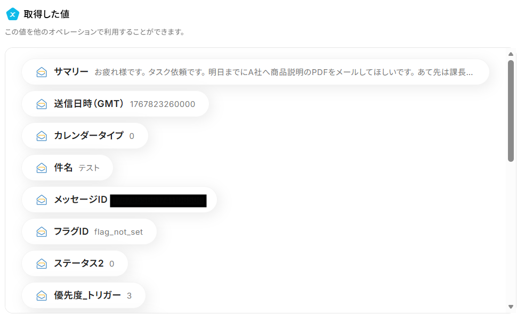Click the mail icon beside 送信日時(GMT)
The height and width of the screenshot is (331, 525).
tap(42, 104)
